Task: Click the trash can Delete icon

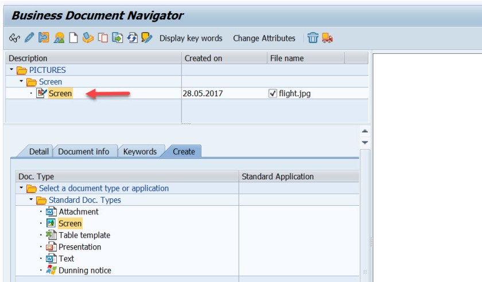Action: pos(313,38)
